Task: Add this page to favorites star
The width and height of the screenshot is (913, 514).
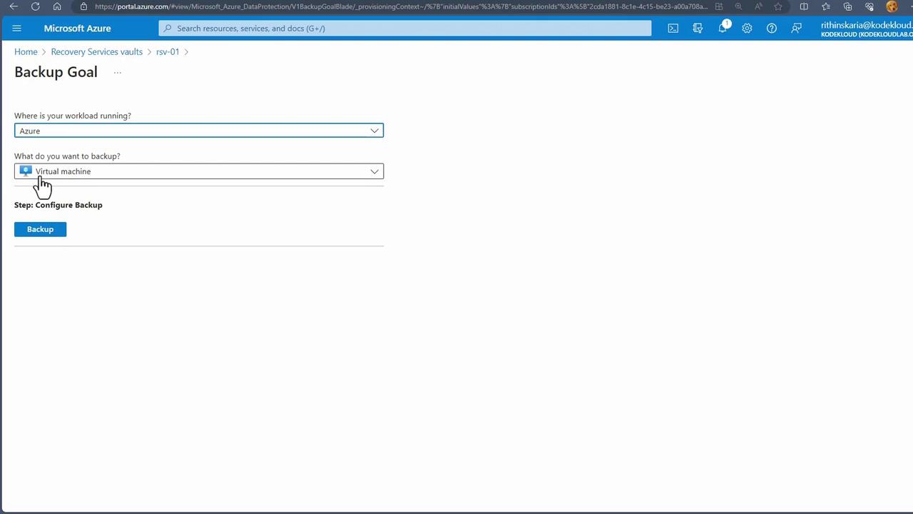Action: (778, 6)
